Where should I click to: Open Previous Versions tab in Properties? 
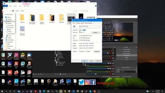(88, 23)
